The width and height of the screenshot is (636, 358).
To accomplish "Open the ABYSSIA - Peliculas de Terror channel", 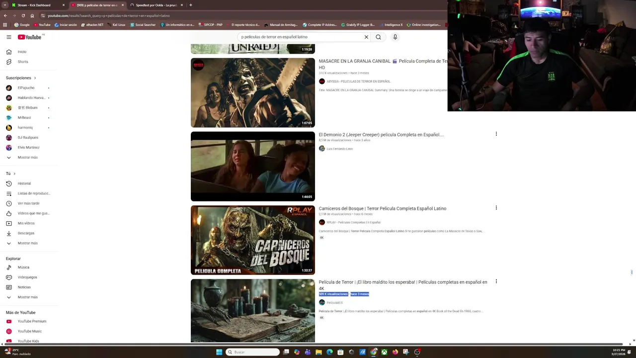I will (x=358, y=82).
